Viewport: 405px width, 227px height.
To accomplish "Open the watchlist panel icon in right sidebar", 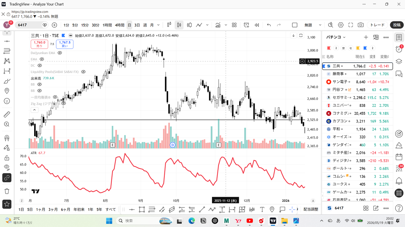I will coord(399,37).
